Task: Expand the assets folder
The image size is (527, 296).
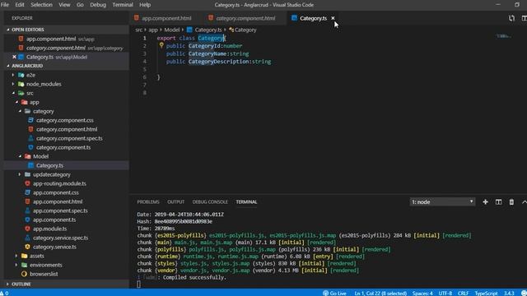Action: point(36,256)
